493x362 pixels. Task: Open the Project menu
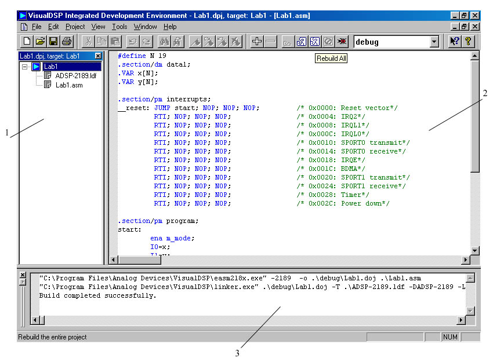click(75, 27)
